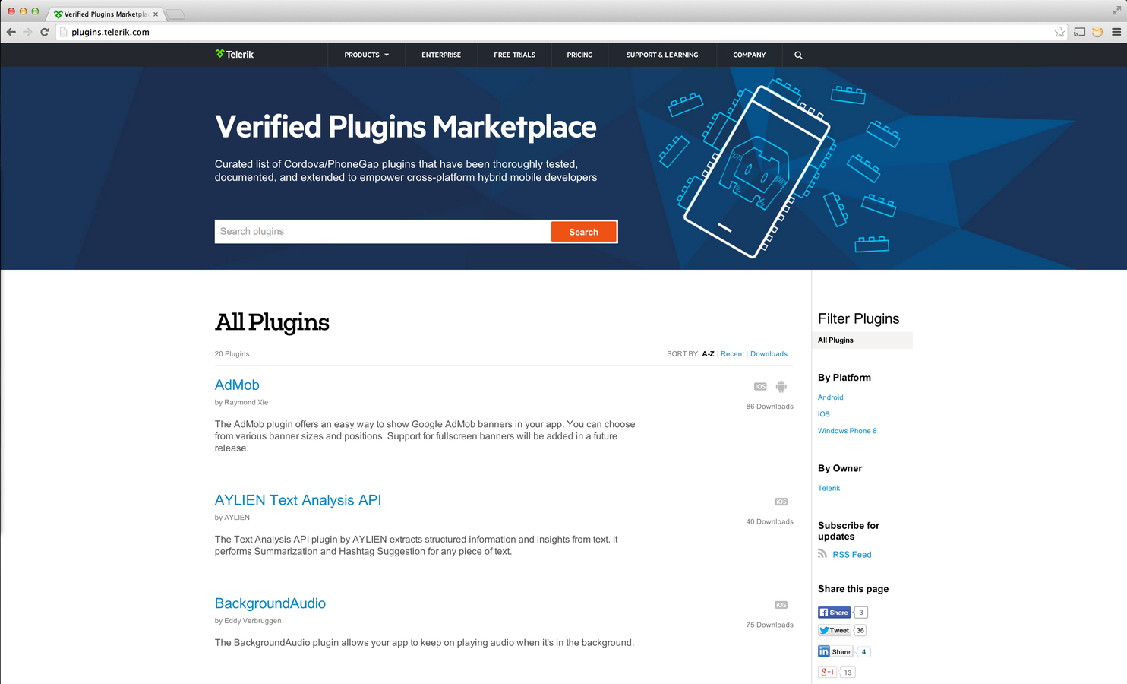Click the orange Search button

(583, 232)
